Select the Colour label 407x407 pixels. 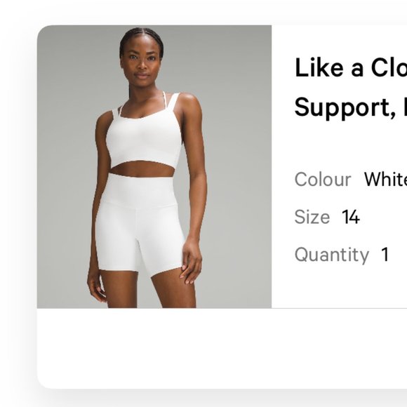(323, 179)
